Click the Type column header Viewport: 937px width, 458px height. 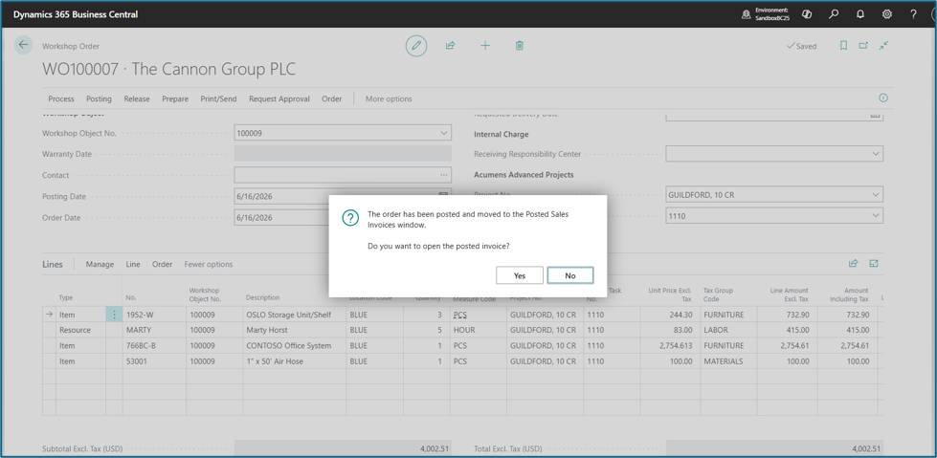pyautogui.click(x=66, y=297)
